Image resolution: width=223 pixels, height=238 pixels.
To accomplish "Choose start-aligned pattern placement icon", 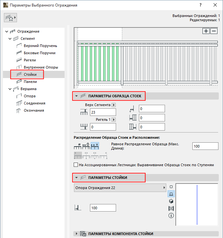I will coord(78,155).
